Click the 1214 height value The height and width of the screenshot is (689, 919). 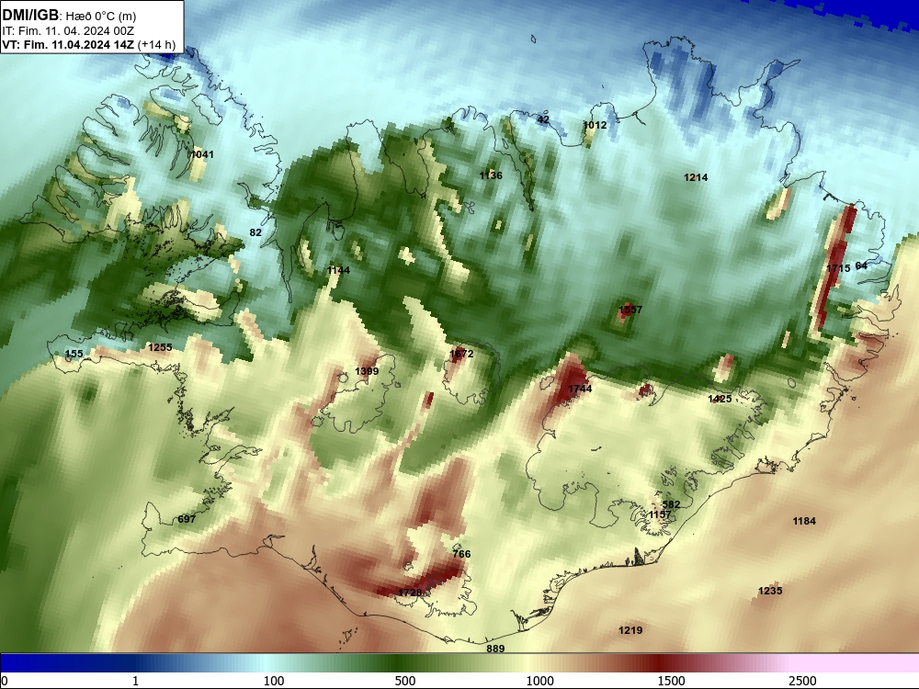(x=696, y=177)
